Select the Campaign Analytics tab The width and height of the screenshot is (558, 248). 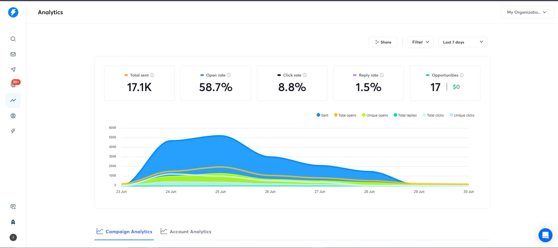[124, 231]
